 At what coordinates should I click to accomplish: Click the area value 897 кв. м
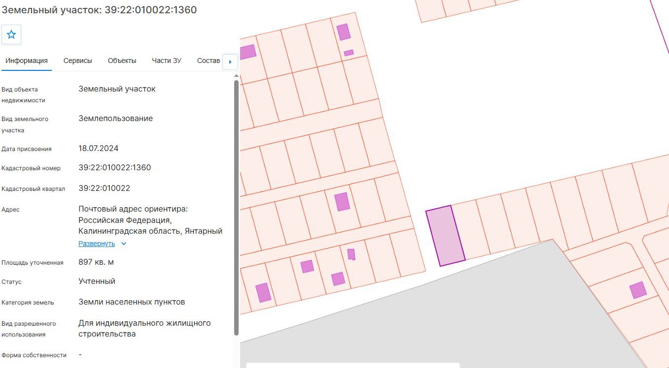(x=96, y=262)
